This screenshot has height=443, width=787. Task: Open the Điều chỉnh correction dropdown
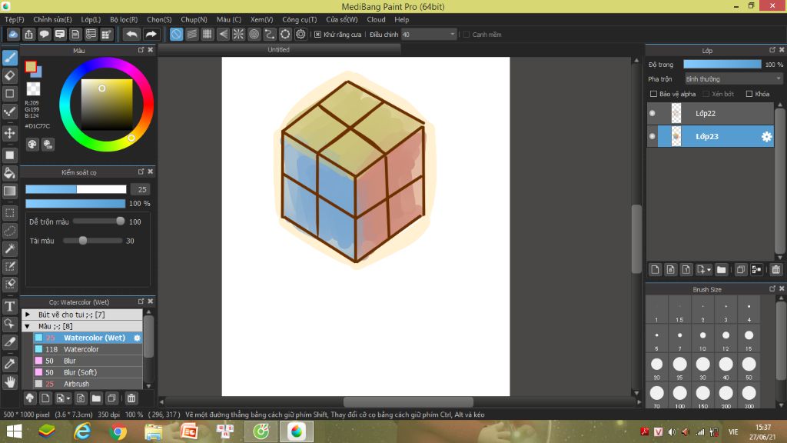[429, 35]
